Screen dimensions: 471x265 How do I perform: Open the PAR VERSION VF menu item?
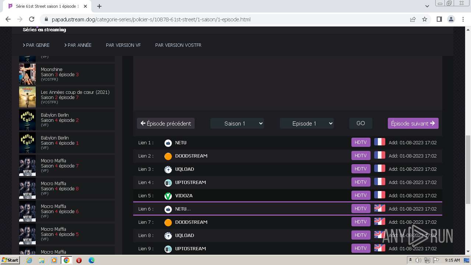(x=123, y=45)
